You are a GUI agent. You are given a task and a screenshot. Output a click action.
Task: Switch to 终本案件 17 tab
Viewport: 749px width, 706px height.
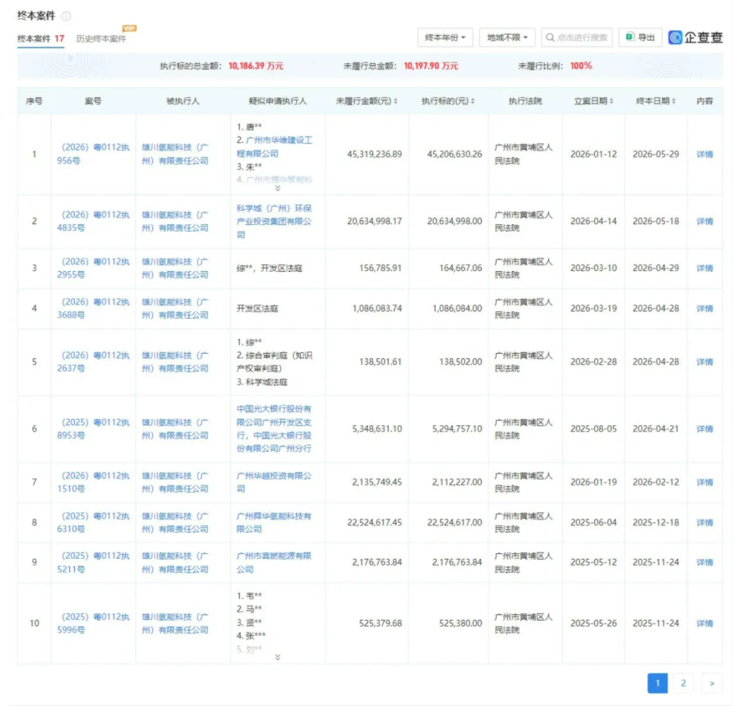tap(41, 39)
